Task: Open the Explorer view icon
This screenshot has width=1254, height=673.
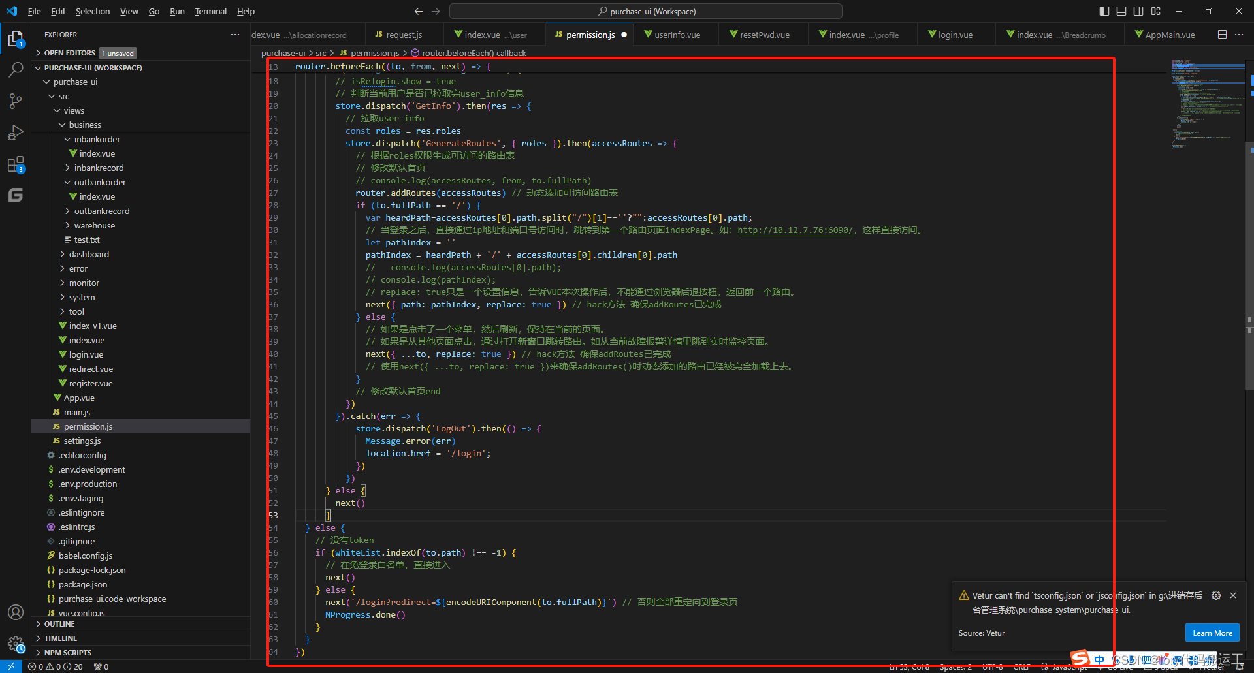Action: click(16, 39)
